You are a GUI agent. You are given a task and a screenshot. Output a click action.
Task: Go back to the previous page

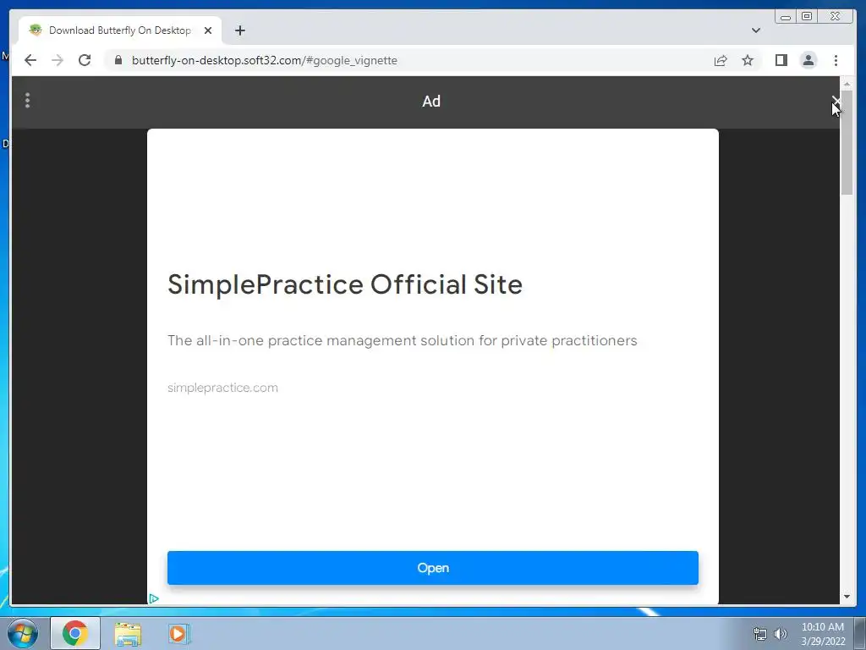pos(30,60)
